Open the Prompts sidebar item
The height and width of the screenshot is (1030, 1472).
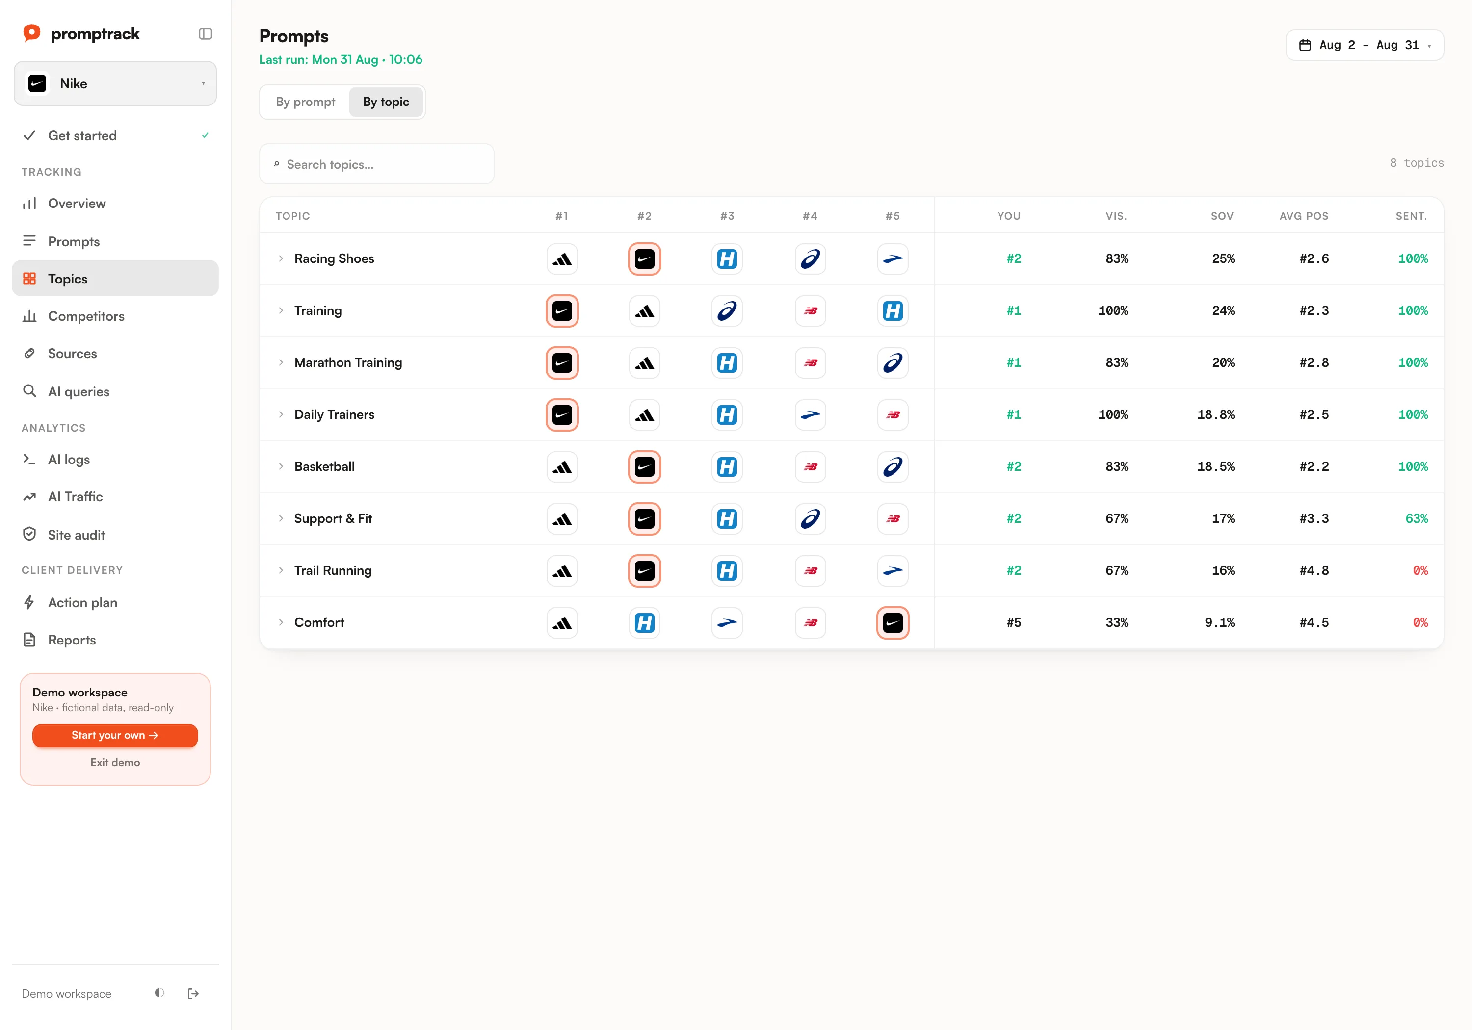coord(115,241)
